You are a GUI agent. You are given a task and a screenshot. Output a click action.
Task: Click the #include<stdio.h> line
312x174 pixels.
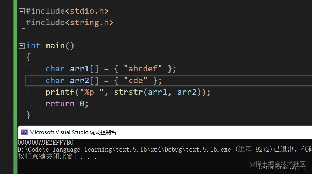(67, 11)
